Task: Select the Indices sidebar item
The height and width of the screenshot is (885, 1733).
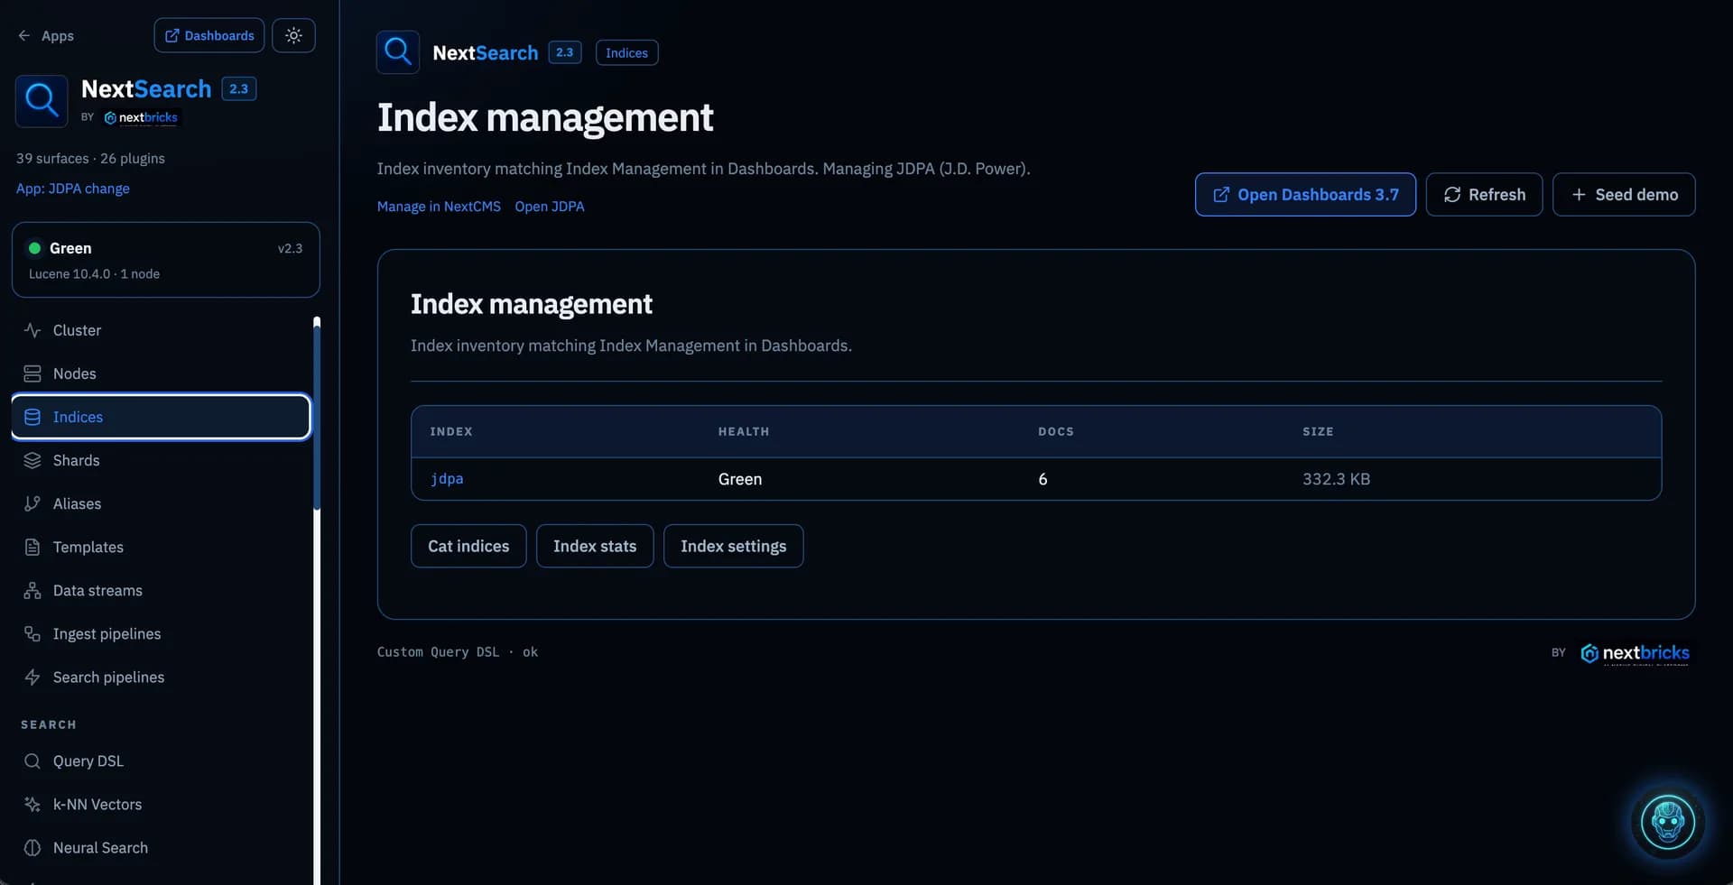Action: pyautogui.click(x=162, y=417)
